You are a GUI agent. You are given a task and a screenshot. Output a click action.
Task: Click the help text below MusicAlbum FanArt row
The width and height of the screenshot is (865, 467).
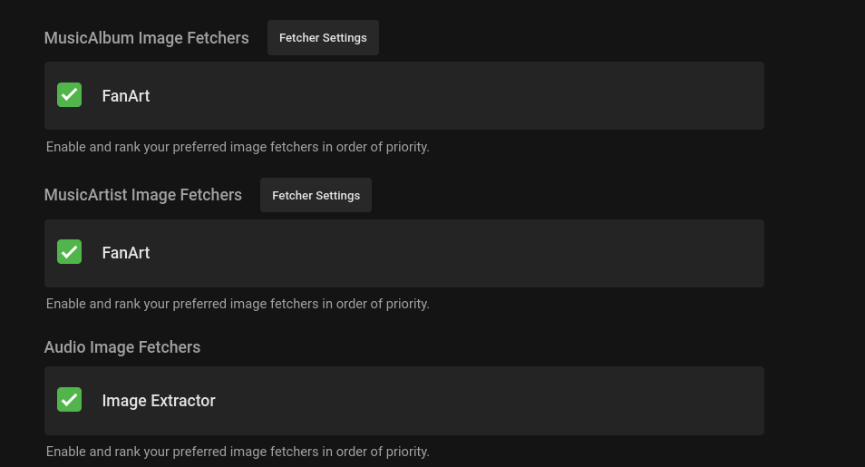click(238, 147)
